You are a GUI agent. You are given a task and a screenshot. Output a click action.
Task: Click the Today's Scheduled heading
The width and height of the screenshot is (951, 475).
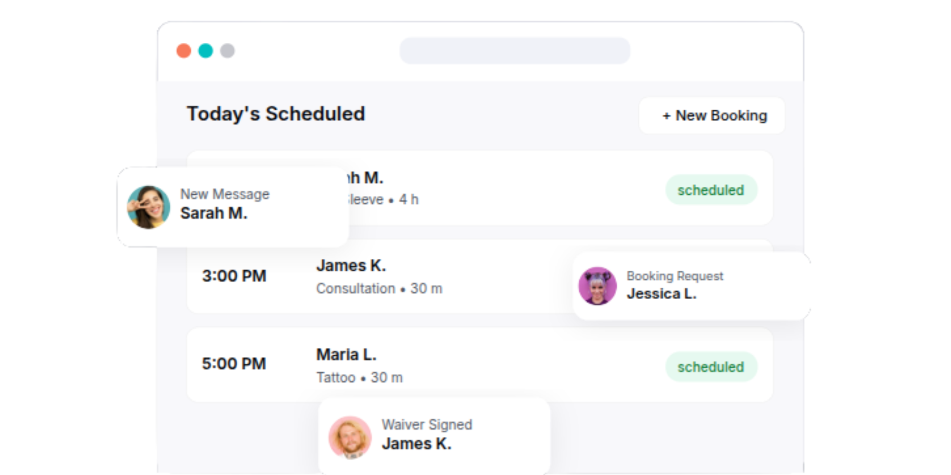pyautogui.click(x=276, y=114)
